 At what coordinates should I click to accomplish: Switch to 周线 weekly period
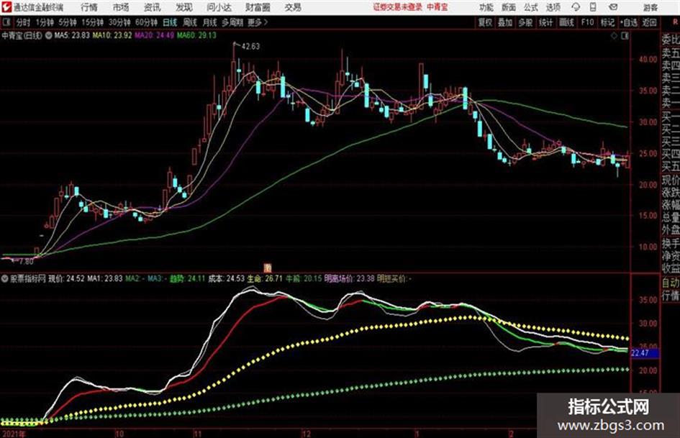coord(190,22)
